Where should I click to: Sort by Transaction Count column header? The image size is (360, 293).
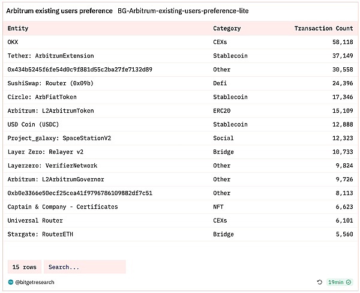point(323,28)
